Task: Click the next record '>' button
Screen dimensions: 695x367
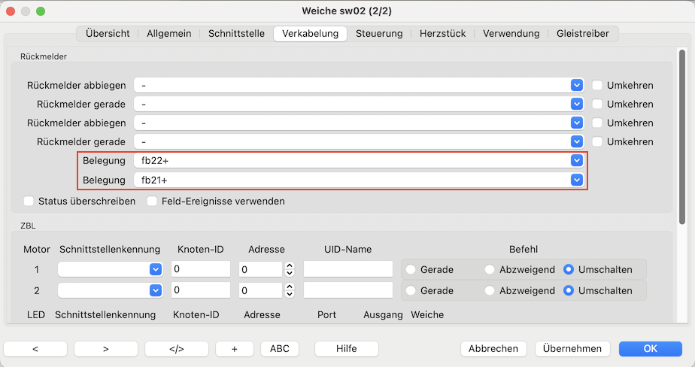Action: coord(105,349)
